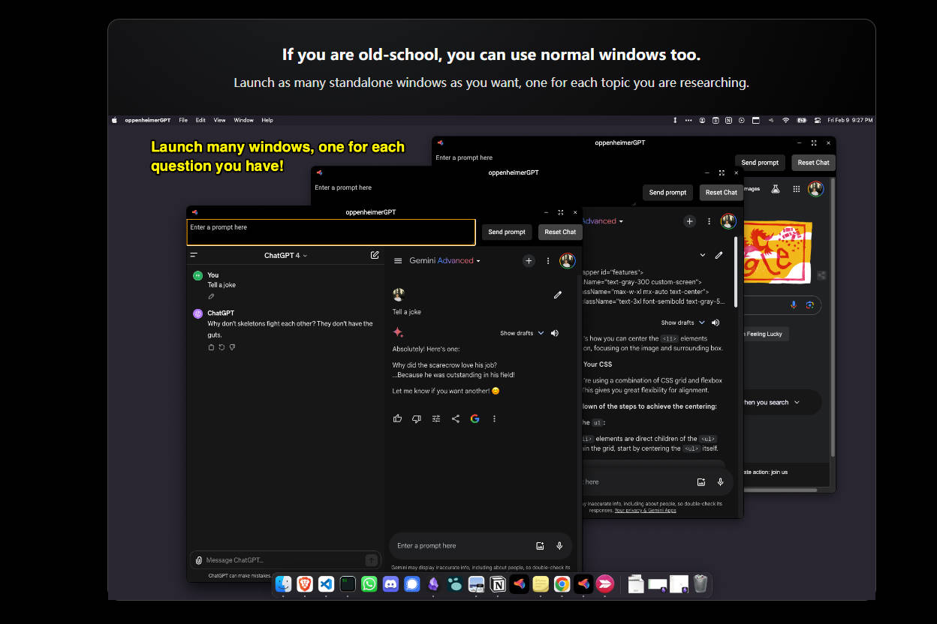Click Send prompt in middle window
This screenshot has width=937, height=624.
point(667,192)
